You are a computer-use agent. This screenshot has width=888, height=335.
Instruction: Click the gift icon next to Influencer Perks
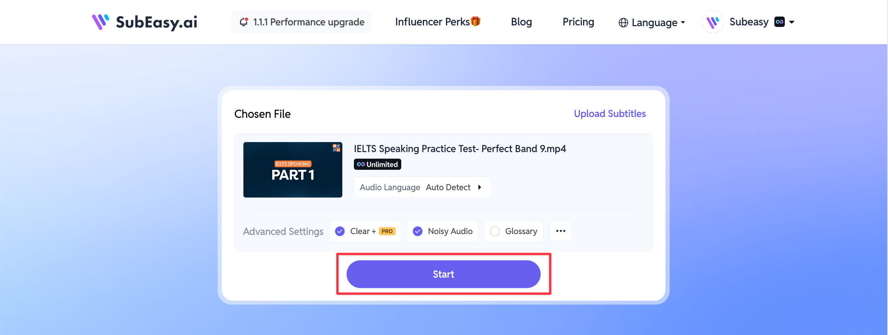click(x=476, y=21)
